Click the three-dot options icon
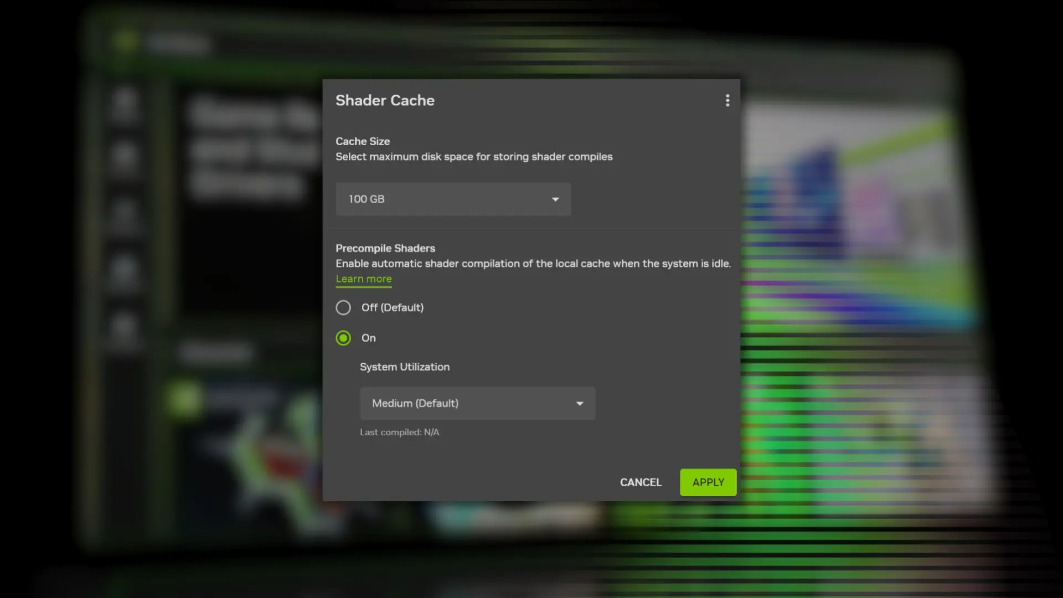1063x598 pixels. pos(727,100)
